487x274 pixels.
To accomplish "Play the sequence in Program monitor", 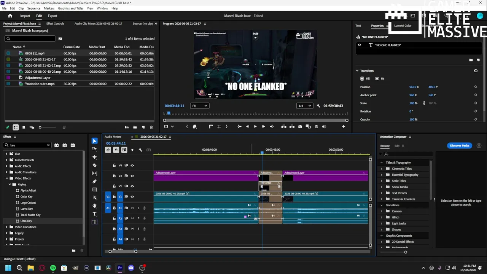I will (255, 127).
